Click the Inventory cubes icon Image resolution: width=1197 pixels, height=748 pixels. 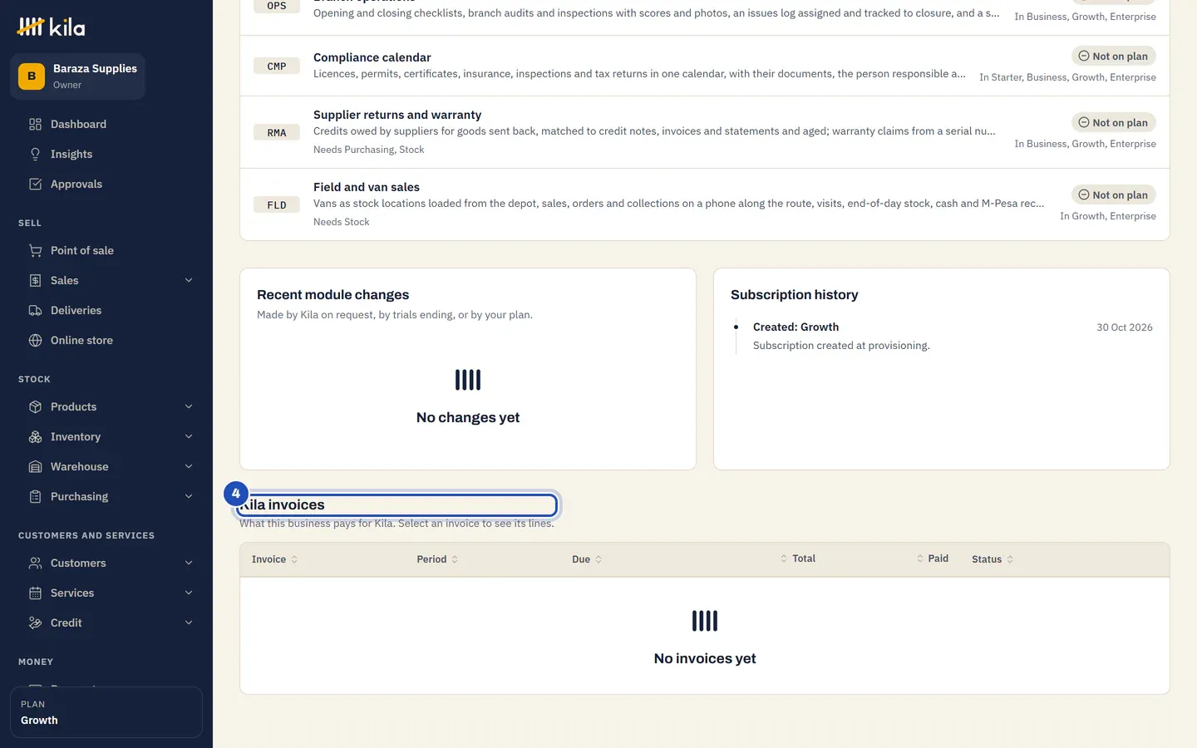point(35,436)
